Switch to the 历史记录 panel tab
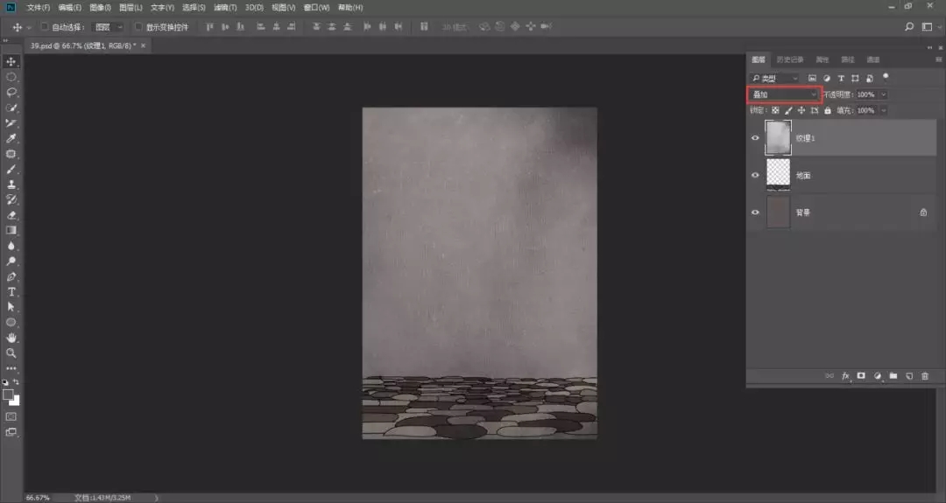Viewport: 946px width, 503px height. pos(790,59)
